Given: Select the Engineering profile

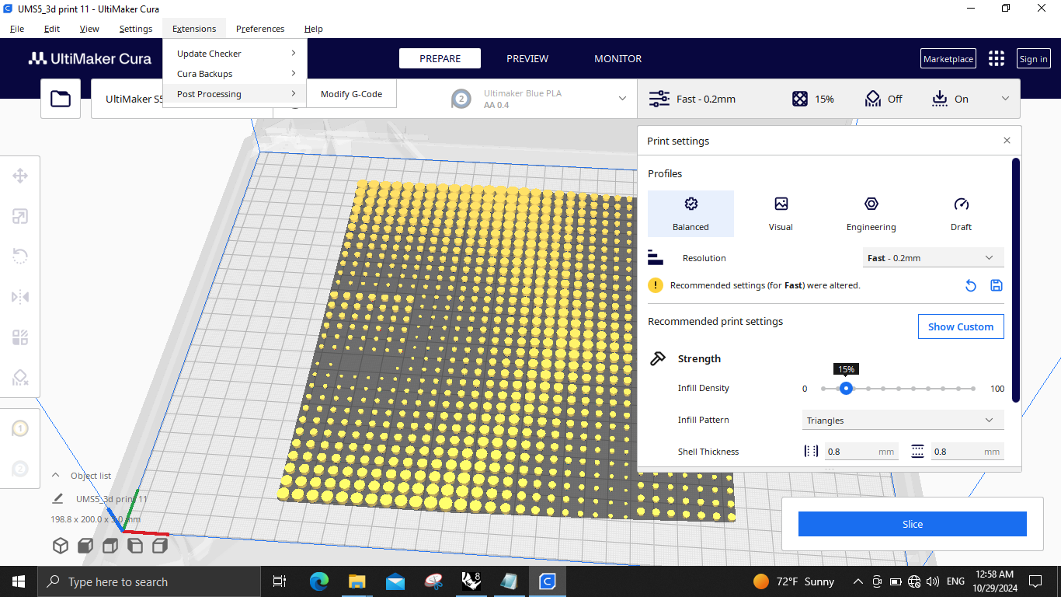Looking at the screenshot, I should coord(871,214).
